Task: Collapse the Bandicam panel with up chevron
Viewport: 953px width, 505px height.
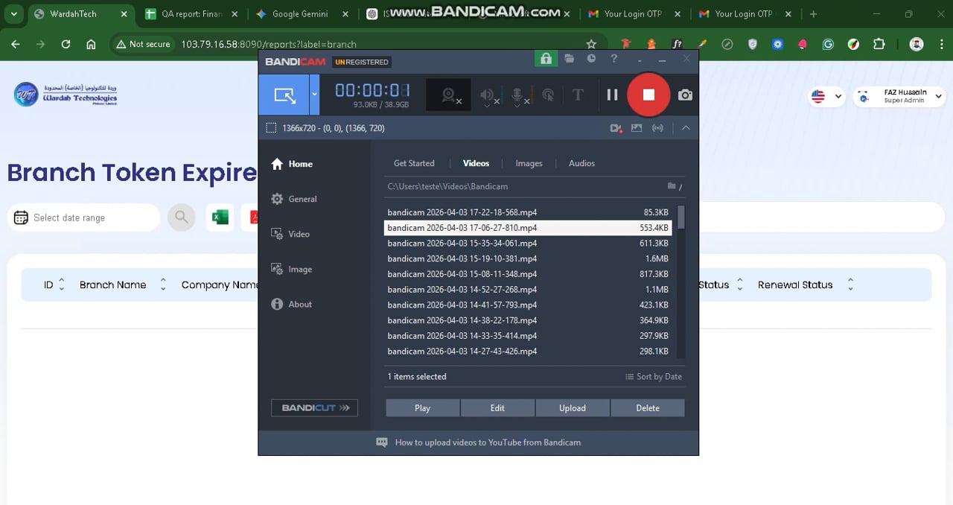Action: point(686,128)
